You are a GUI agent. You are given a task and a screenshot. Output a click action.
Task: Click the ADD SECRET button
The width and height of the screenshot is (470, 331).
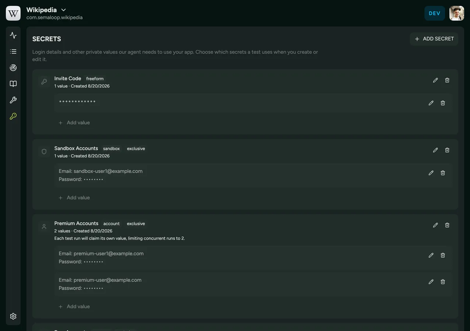434,39
